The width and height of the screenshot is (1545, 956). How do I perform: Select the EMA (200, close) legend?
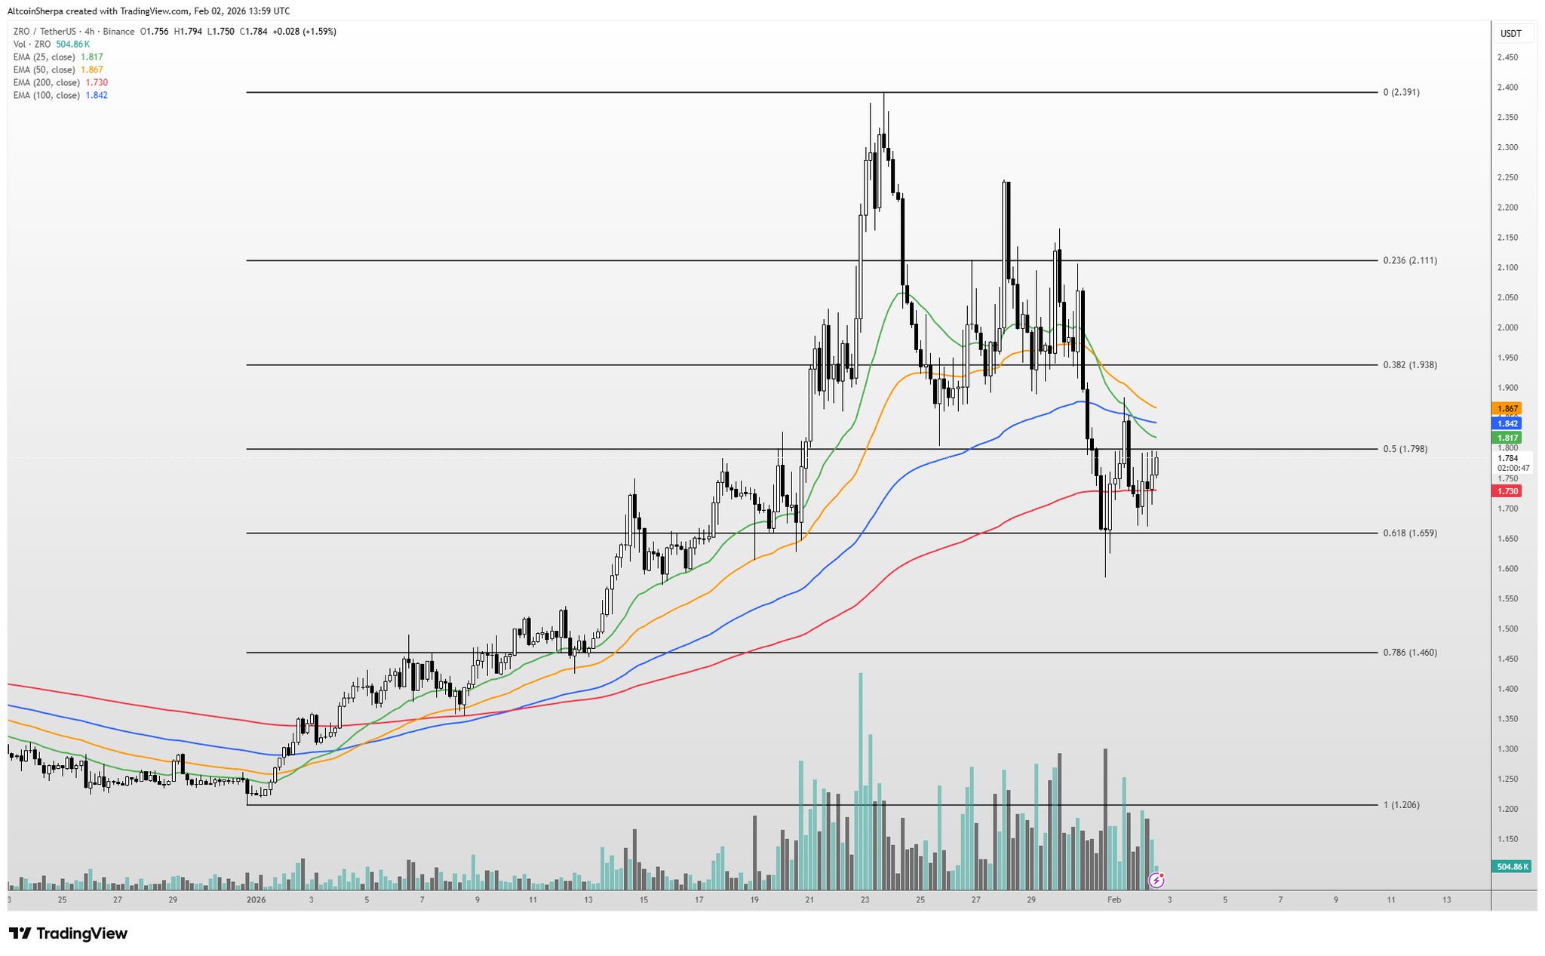[47, 83]
